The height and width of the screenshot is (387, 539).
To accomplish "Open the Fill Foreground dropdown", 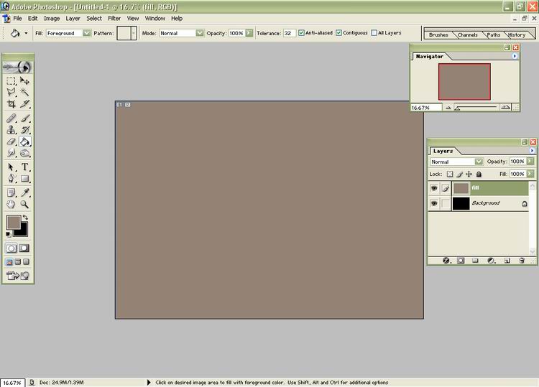I will pyautogui.click(x=87, y=33).
